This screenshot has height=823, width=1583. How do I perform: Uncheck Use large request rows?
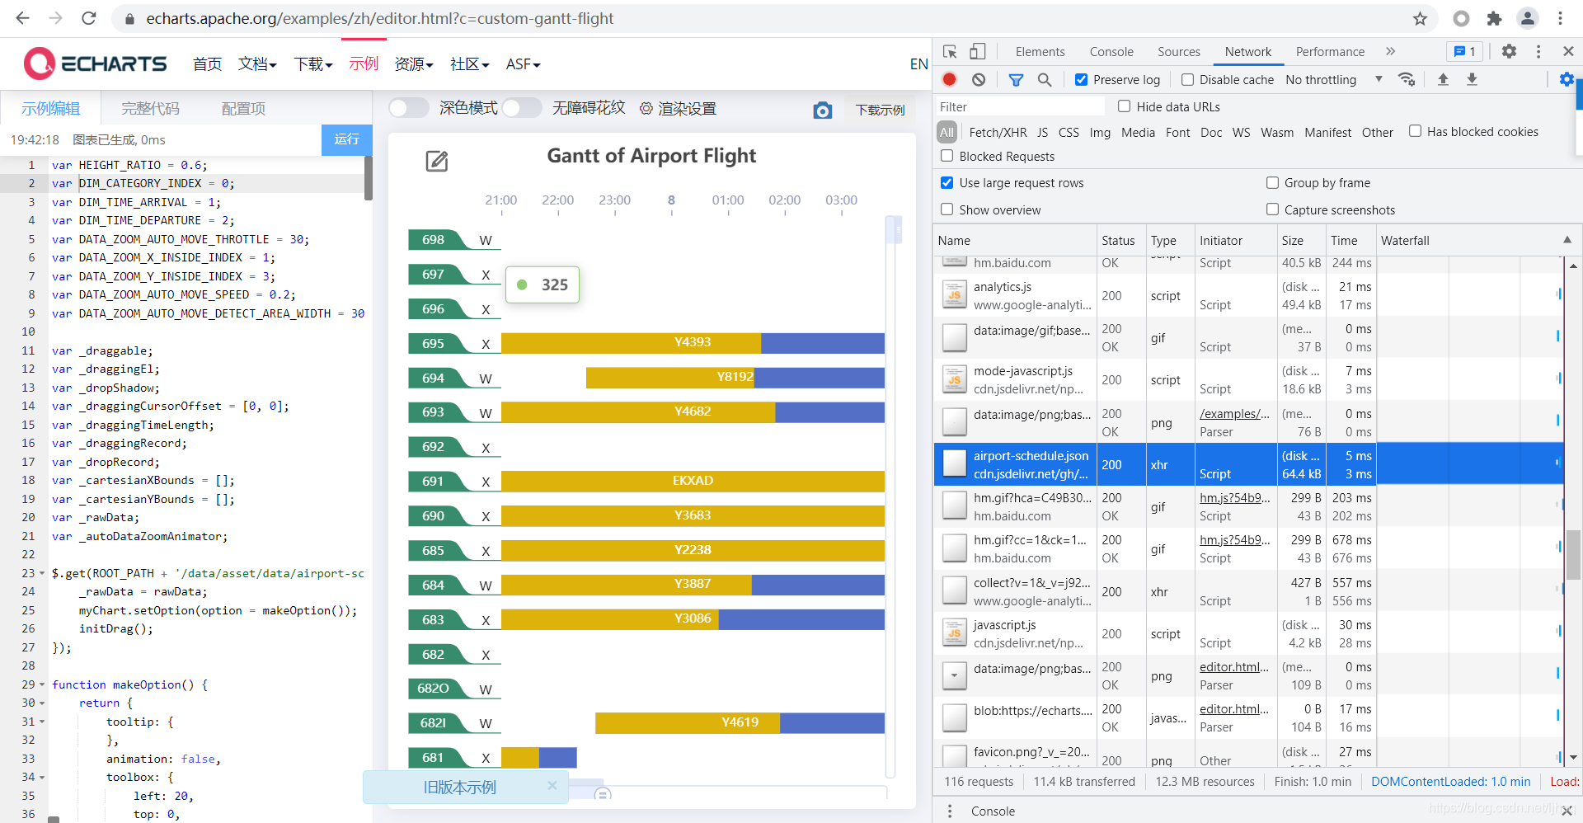947,182
